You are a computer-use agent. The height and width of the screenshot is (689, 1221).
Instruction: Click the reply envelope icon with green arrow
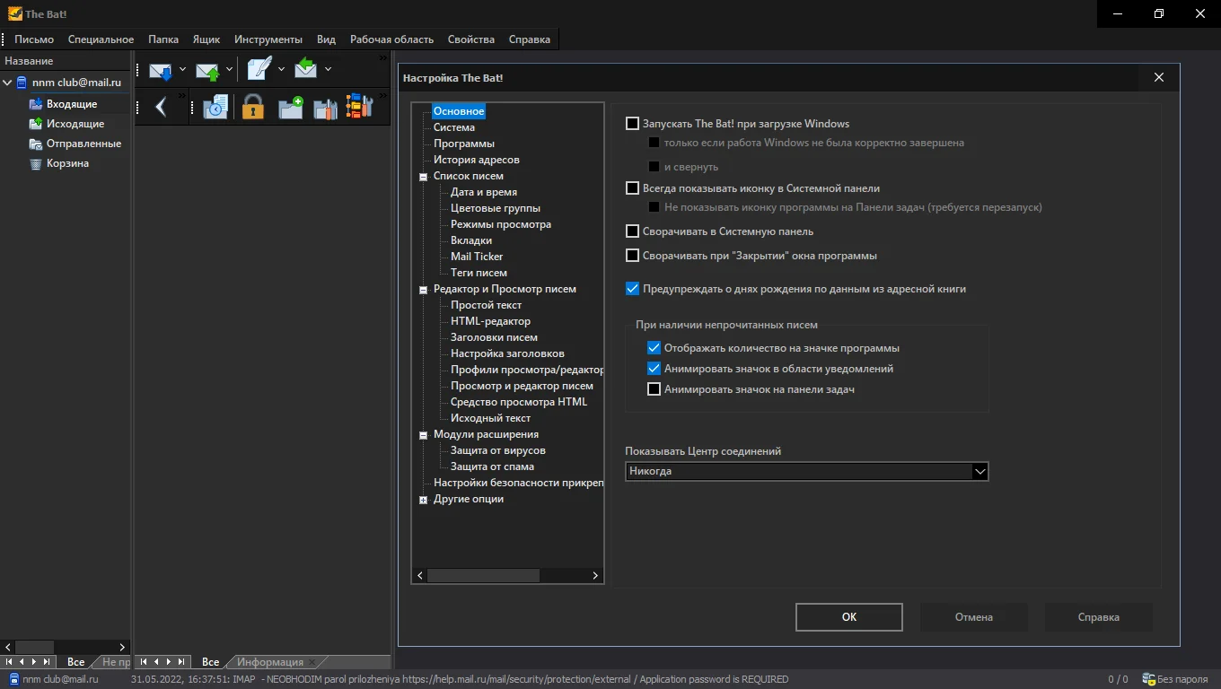306,68
